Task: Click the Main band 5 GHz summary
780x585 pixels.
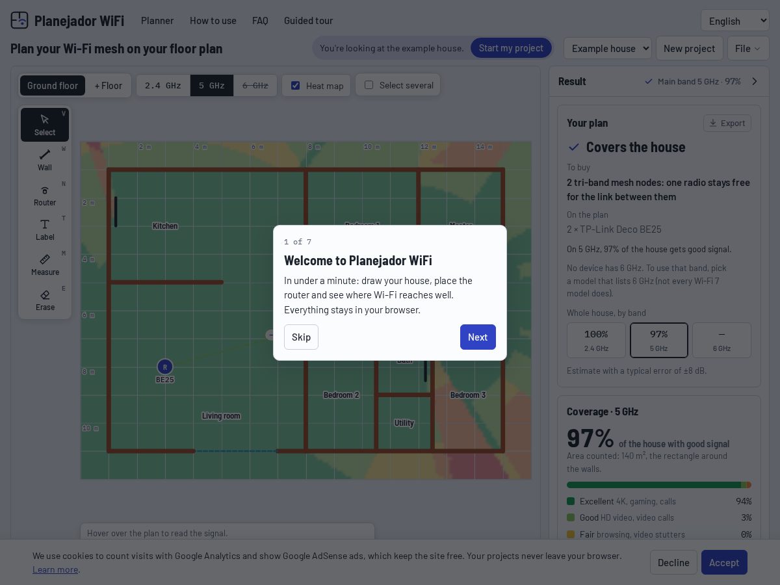Action: click(693, 81)
